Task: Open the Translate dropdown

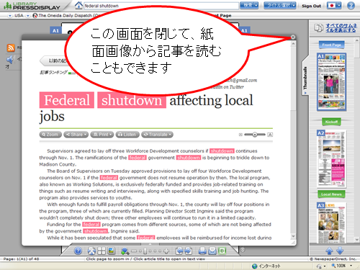Action: pos(157,135)
